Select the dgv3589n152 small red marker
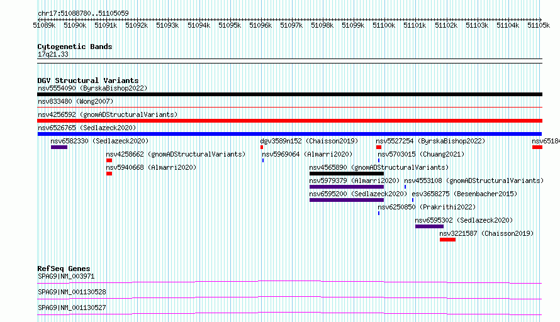This screenshot has width=560, height=322. point(262,147)
